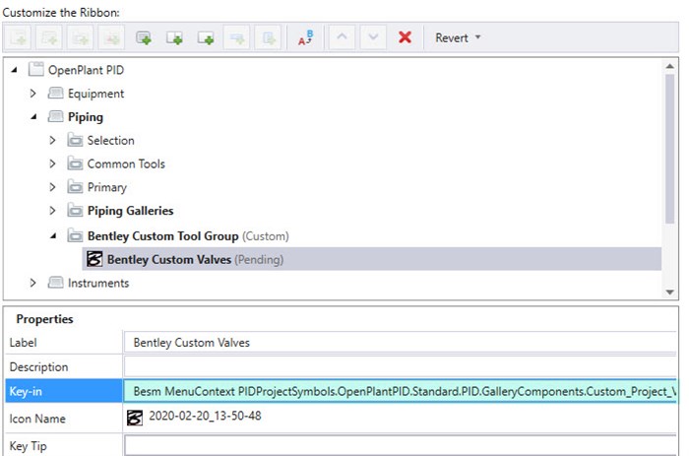Select the Description property name
Screen dimensions: 689x456
click(x=38, y=366)
